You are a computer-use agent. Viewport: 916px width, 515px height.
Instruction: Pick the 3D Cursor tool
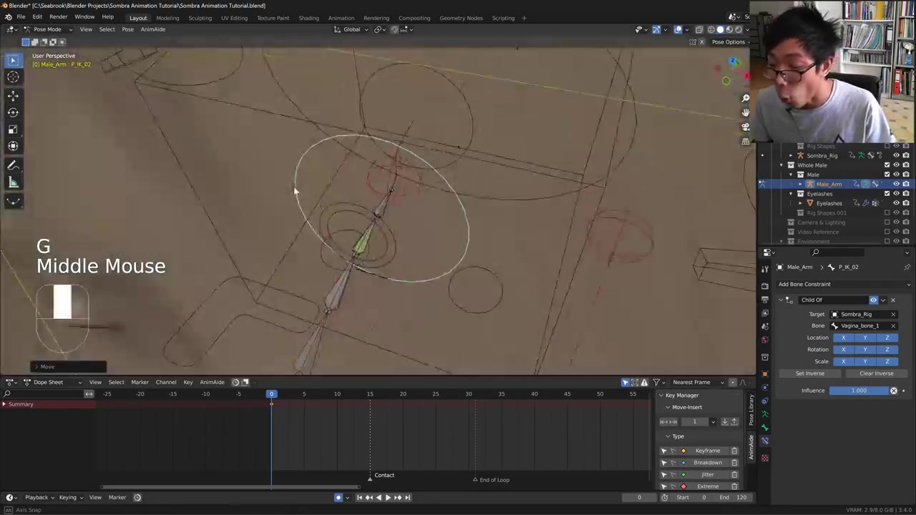(x=13, y=77)
